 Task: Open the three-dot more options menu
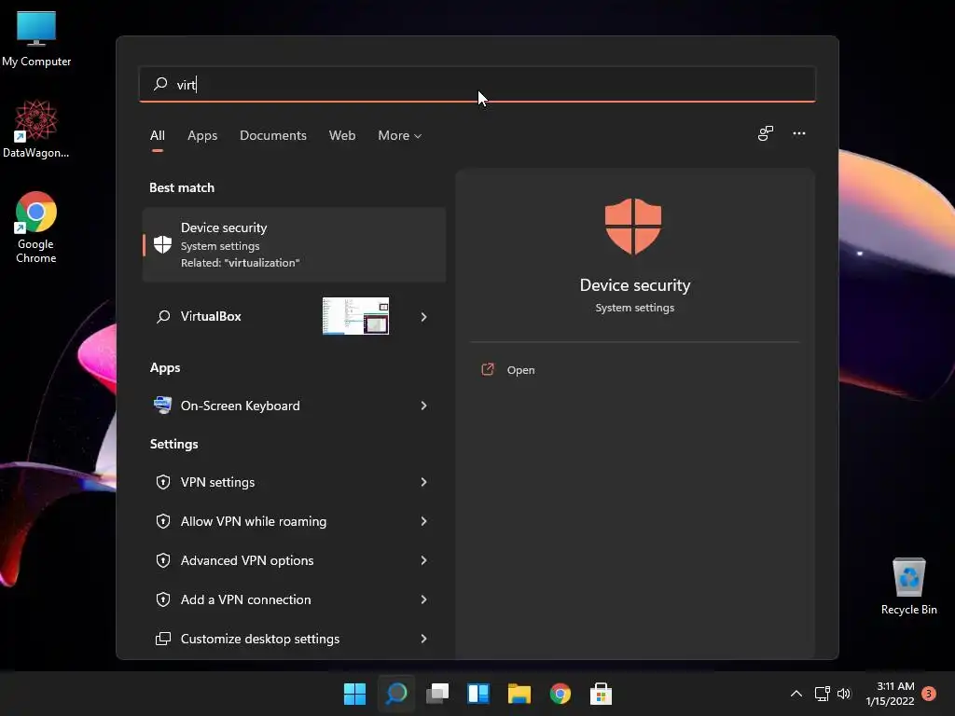pos(799,133)
